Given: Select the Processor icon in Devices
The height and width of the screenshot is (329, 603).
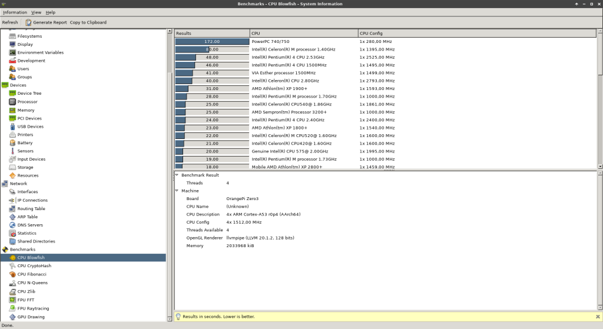Looking at the screenshot, I should (x=13, y=102).
